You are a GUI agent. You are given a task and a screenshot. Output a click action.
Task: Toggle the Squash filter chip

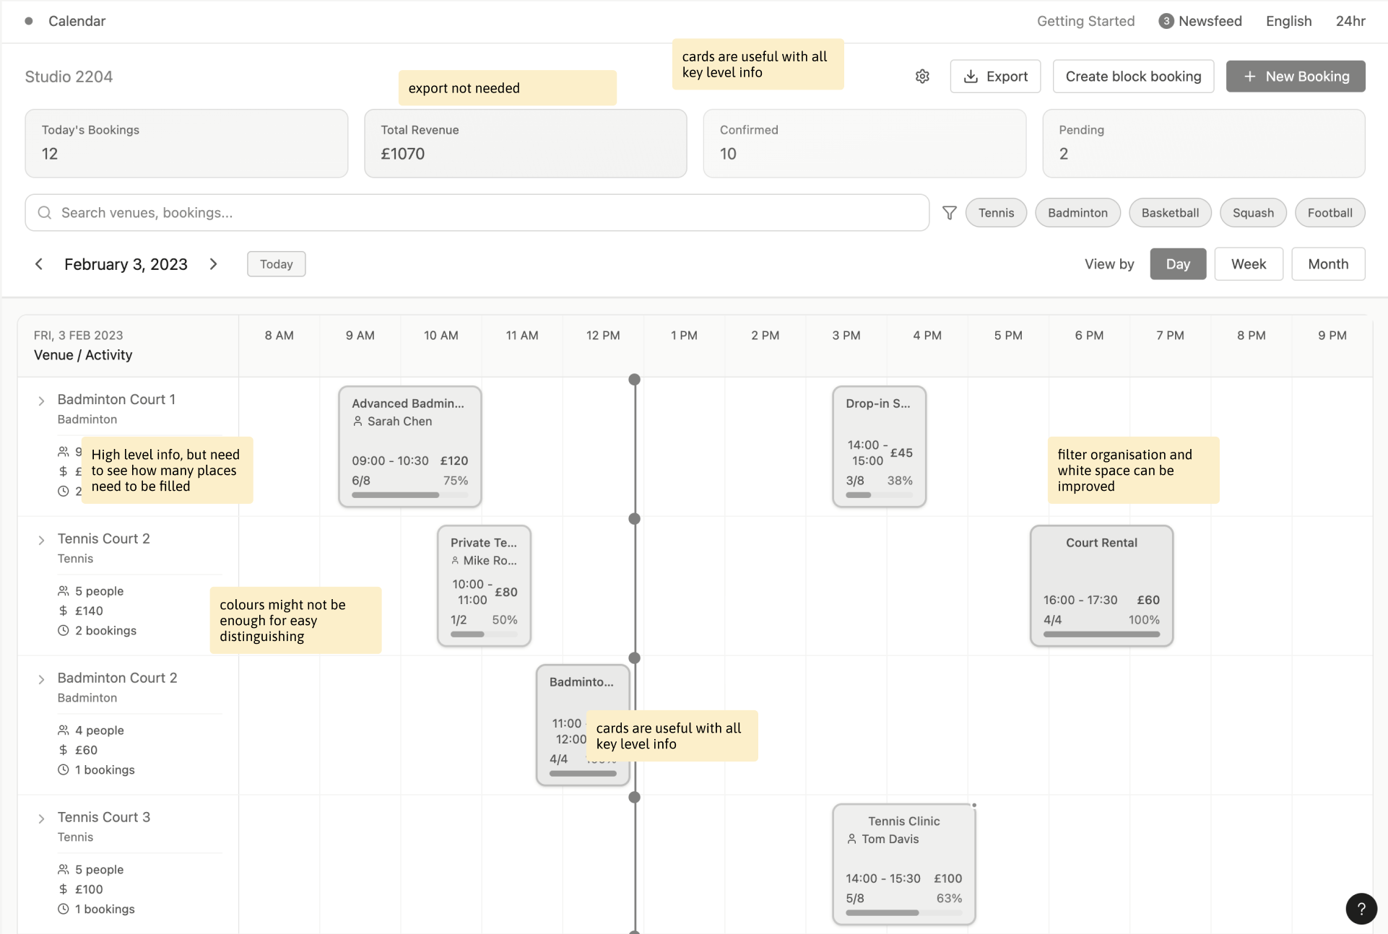(x=1253, y=213)
